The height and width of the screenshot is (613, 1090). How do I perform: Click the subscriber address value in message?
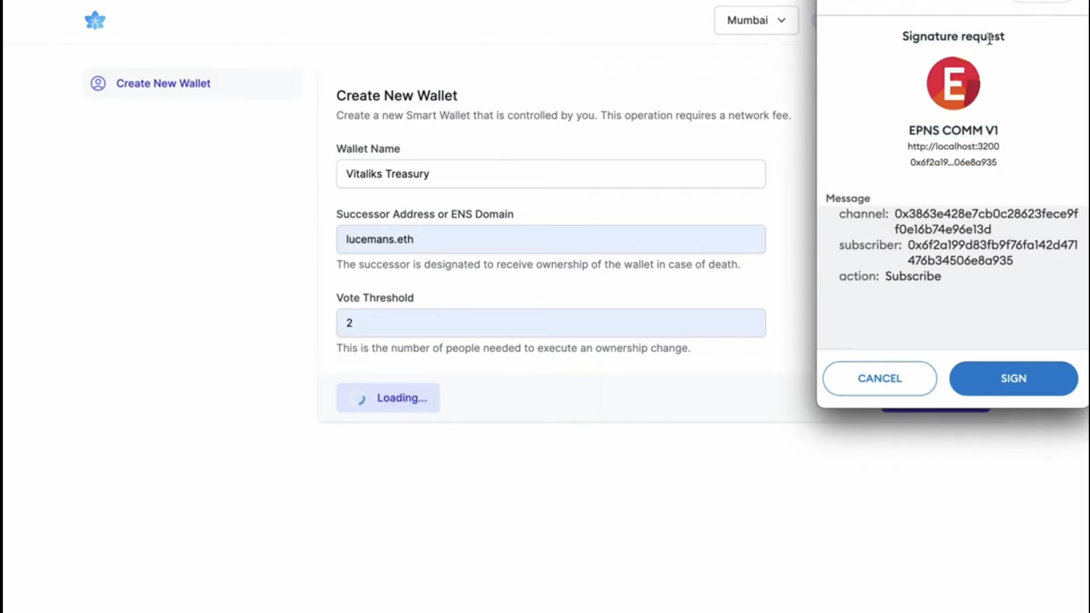(x=992, y=253)
